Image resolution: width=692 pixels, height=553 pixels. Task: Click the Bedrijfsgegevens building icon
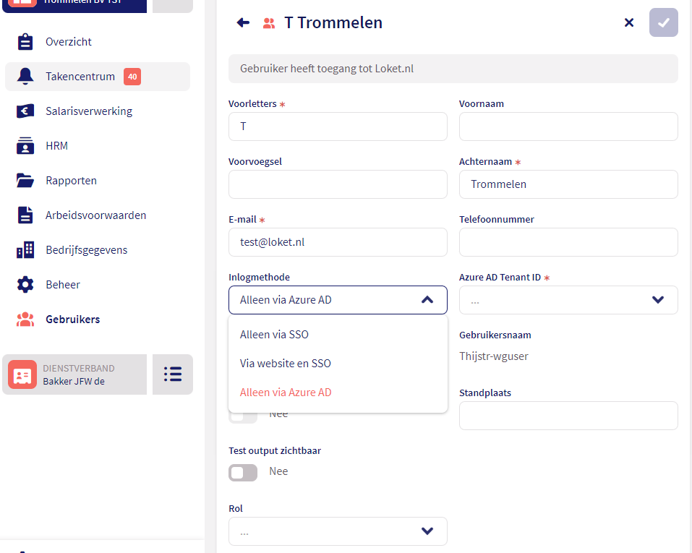25,250
